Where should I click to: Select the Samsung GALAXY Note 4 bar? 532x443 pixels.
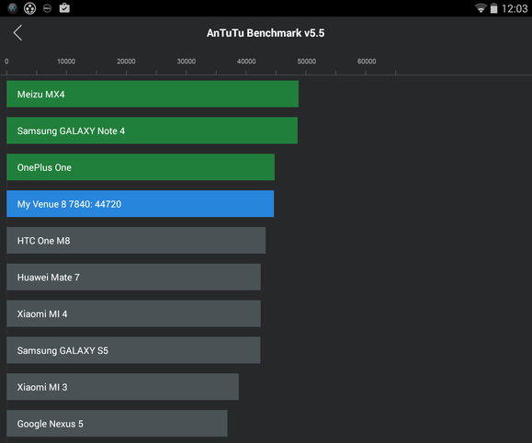(x=152, y=131)
